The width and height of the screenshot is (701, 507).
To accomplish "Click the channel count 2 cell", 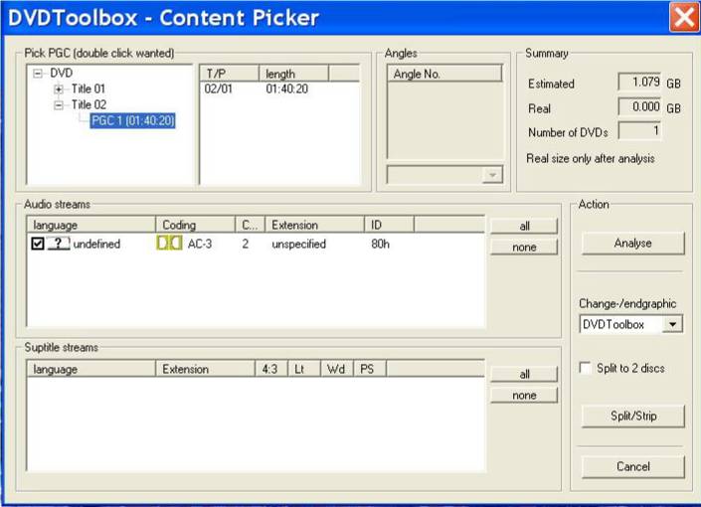I will point(245,245).
